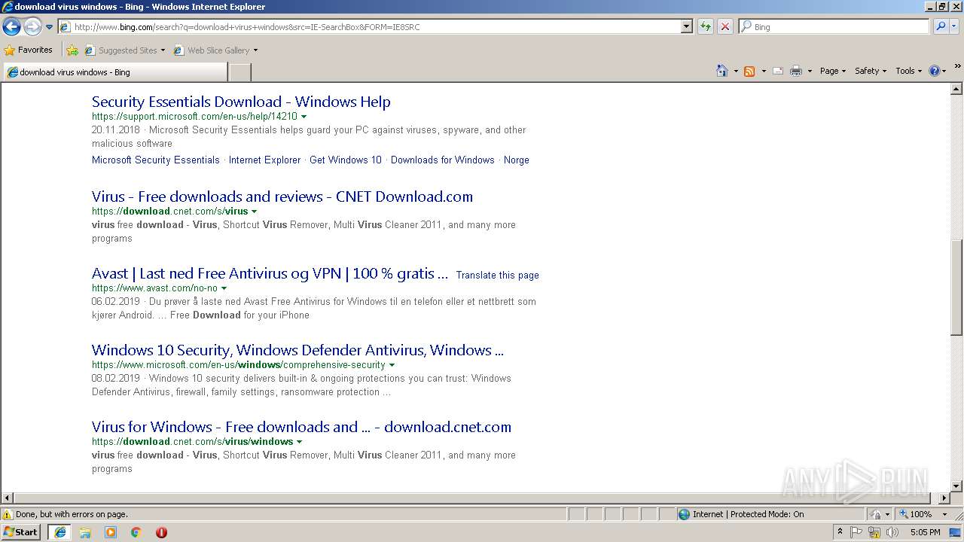Open the recent pages dropdown arrow
Screen dimensions: 964x542
[x=49, y=27]
